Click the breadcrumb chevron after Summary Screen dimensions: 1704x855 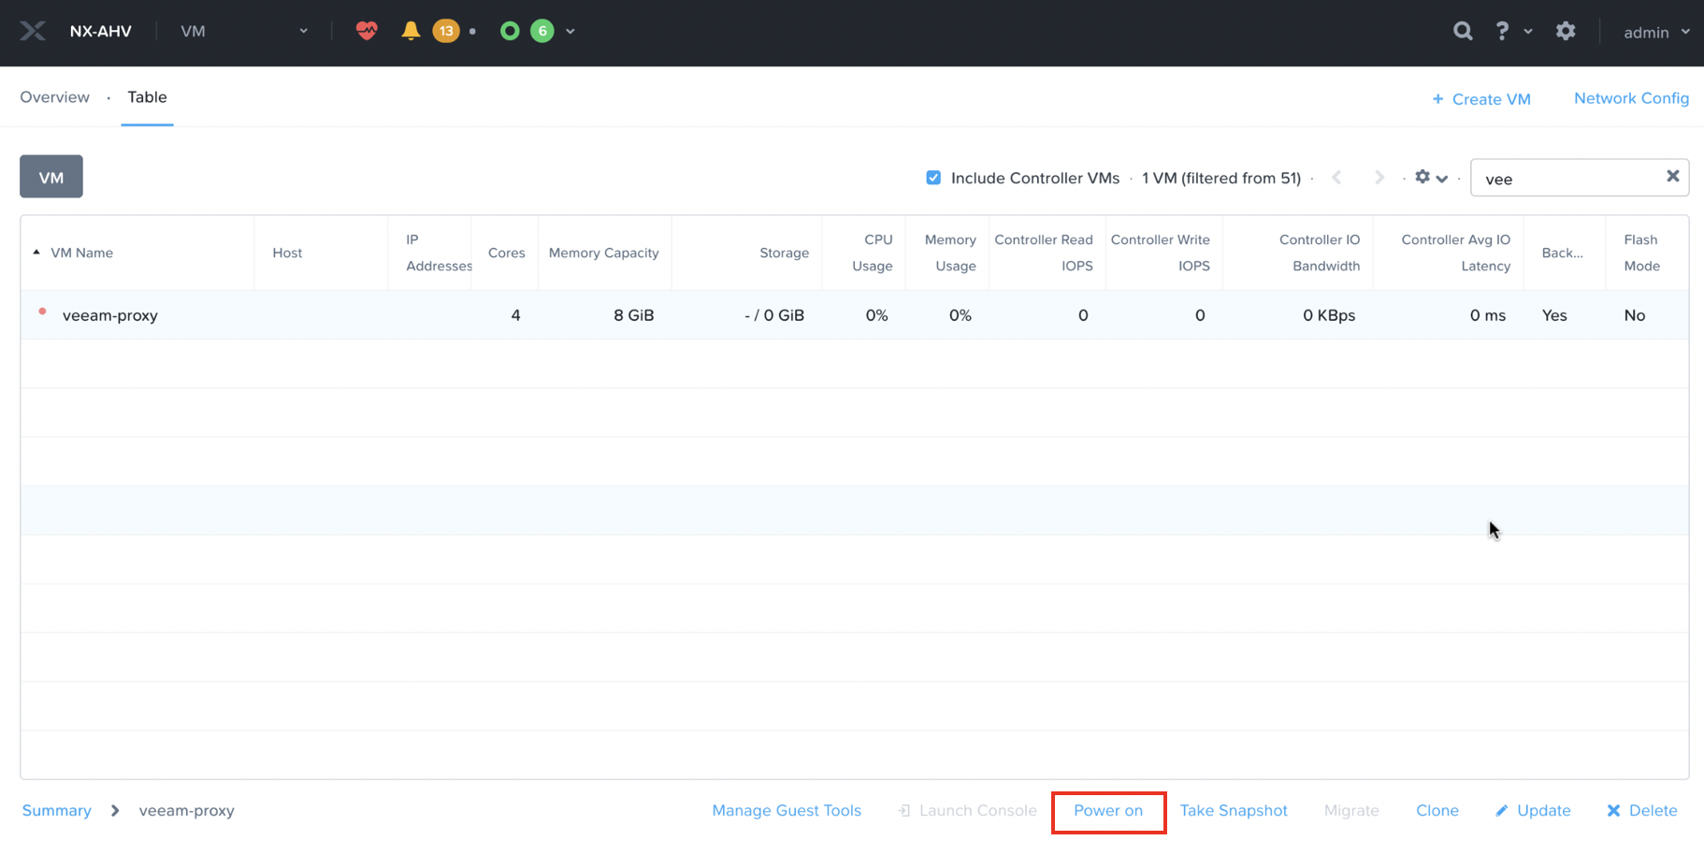point(115,810)
